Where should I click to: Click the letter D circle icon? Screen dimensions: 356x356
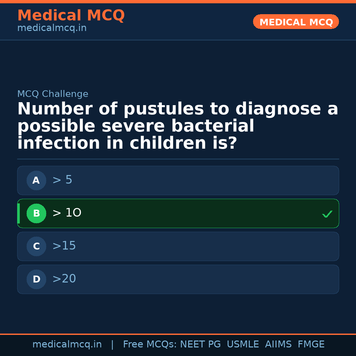(36, 279)
